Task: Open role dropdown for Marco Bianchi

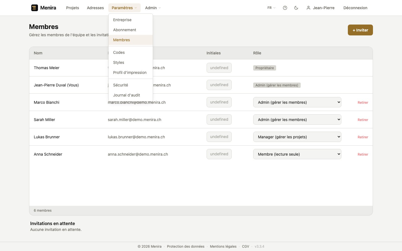Action: pyautogui.click(x=297, y=102)
